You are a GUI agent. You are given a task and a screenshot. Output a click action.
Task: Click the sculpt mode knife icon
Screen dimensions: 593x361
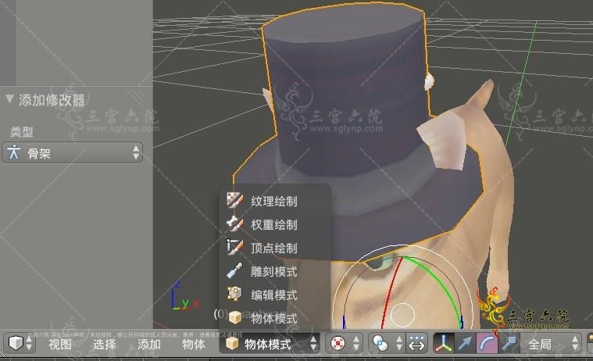pyautogui.click(x=235, y=270)
